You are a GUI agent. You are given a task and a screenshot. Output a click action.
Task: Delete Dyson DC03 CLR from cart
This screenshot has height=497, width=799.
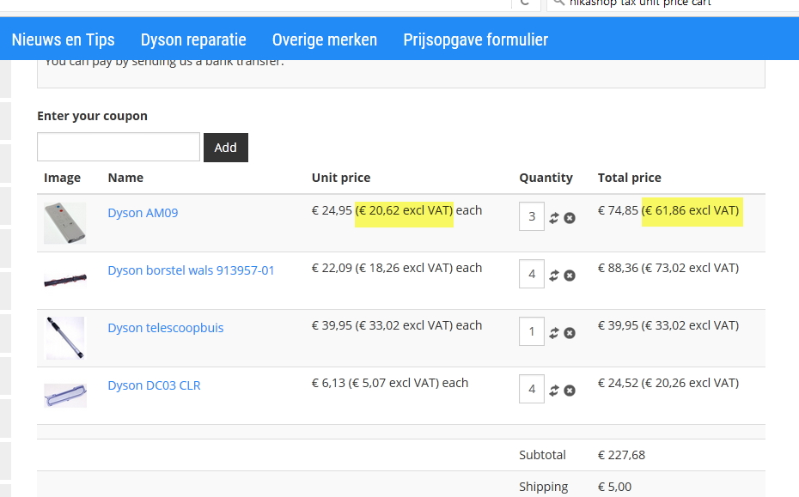pyautogui.click(x=570, y=391)
